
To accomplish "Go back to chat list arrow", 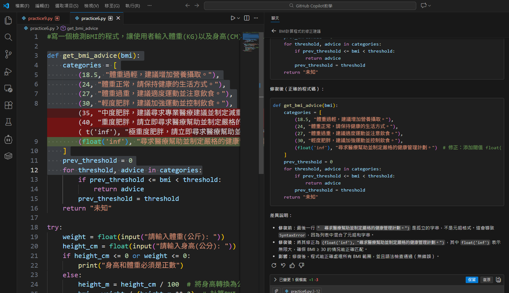I will click(274, 31).
